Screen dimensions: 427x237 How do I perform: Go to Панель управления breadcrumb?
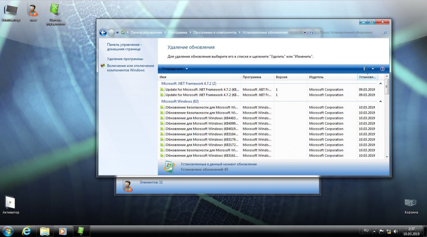coord(146,33)
